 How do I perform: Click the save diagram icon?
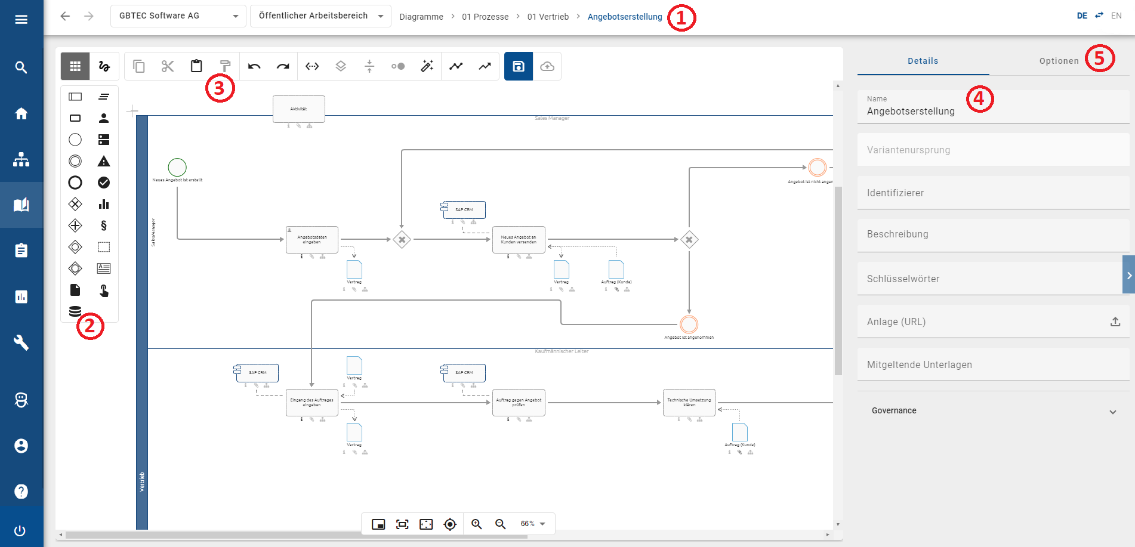[518, 66]
